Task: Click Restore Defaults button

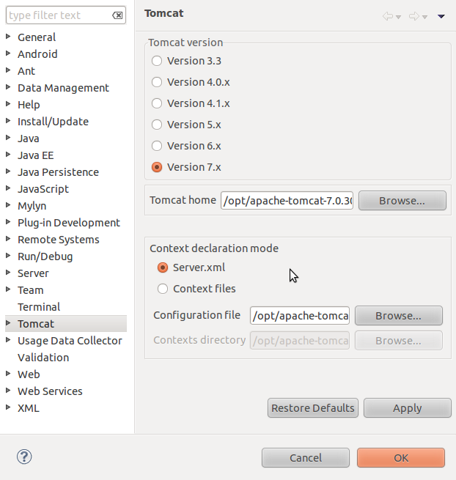Action: point(312,408)
